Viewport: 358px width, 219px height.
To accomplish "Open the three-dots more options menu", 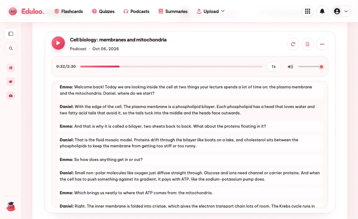I will [x=322, y=44].
